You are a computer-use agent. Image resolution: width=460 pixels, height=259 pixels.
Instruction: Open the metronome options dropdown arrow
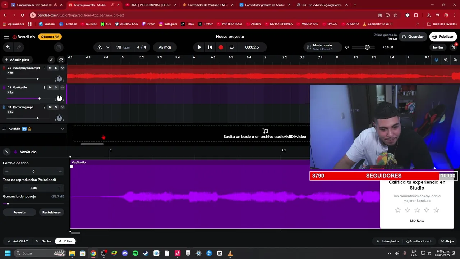(x=107, y=47)
